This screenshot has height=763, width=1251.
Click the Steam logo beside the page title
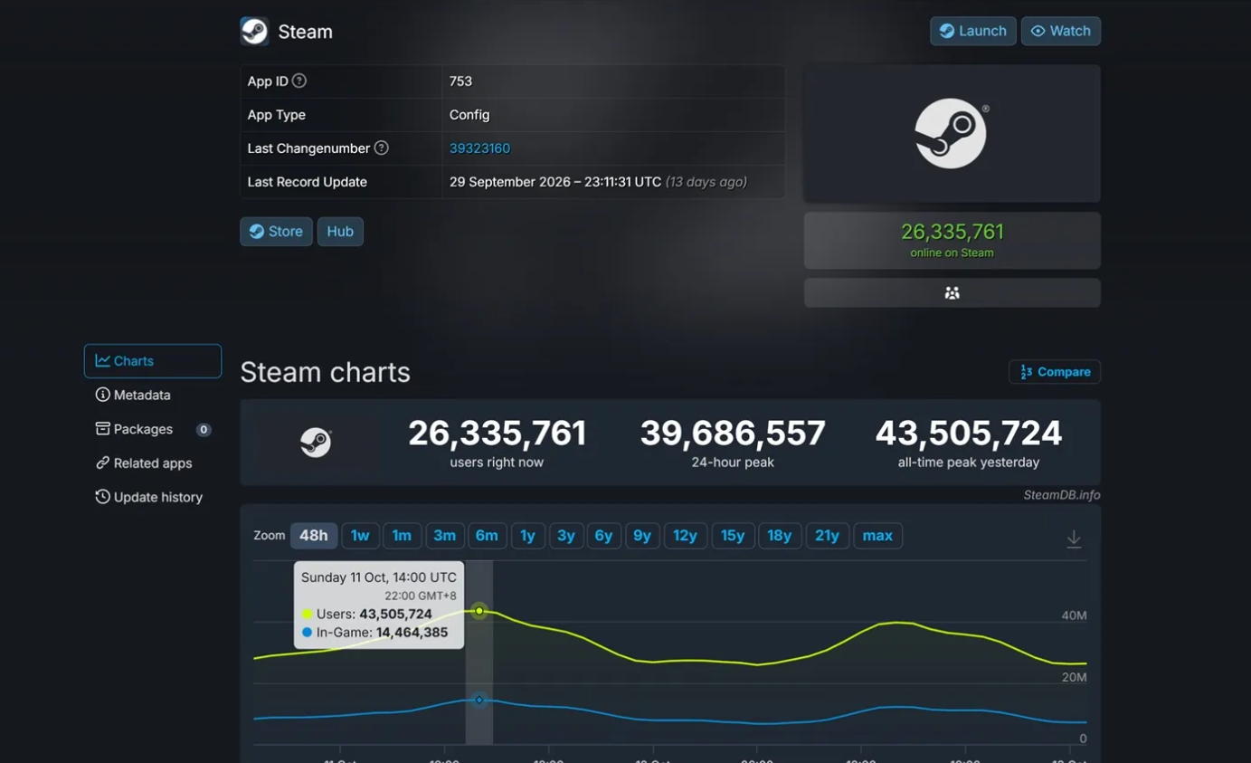click(254, 32)
